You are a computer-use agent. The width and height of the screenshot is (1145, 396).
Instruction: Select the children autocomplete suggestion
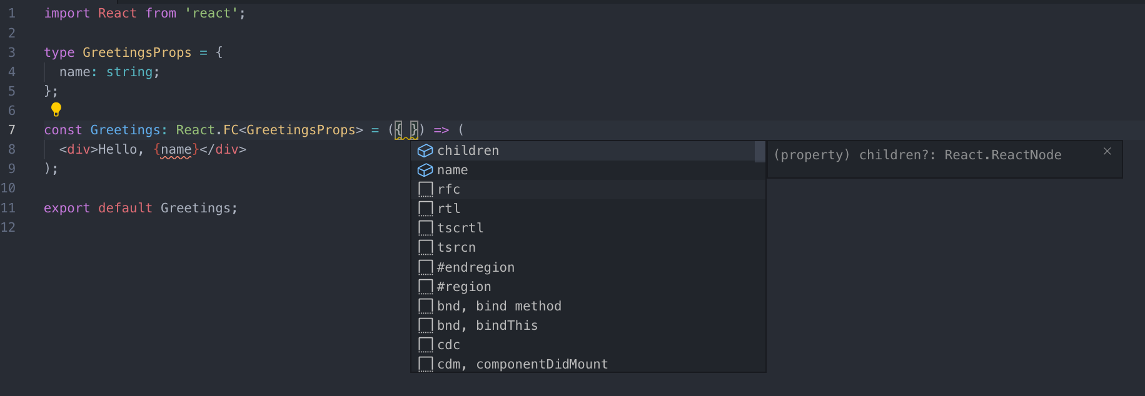(468, 151)
